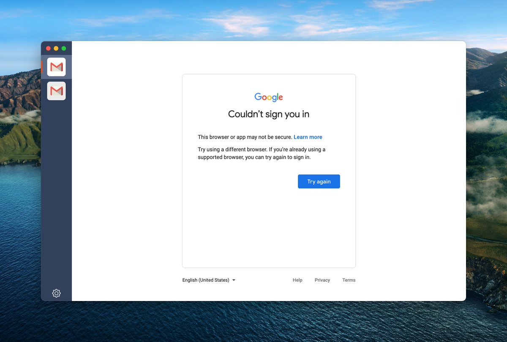Click the Try again button
The height and width of the screenshot is (342, 507).
(319, 181)
